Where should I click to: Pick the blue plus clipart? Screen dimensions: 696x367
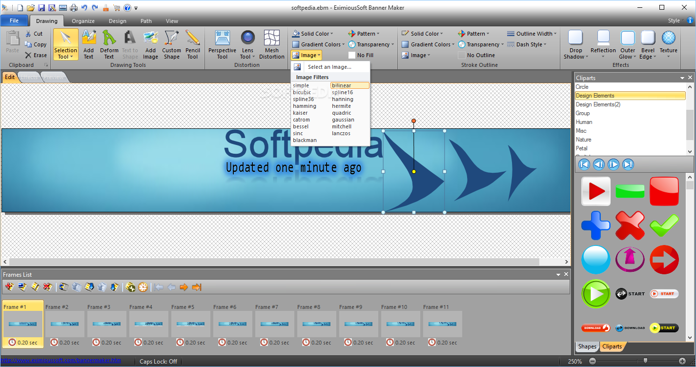pos(596,225)
